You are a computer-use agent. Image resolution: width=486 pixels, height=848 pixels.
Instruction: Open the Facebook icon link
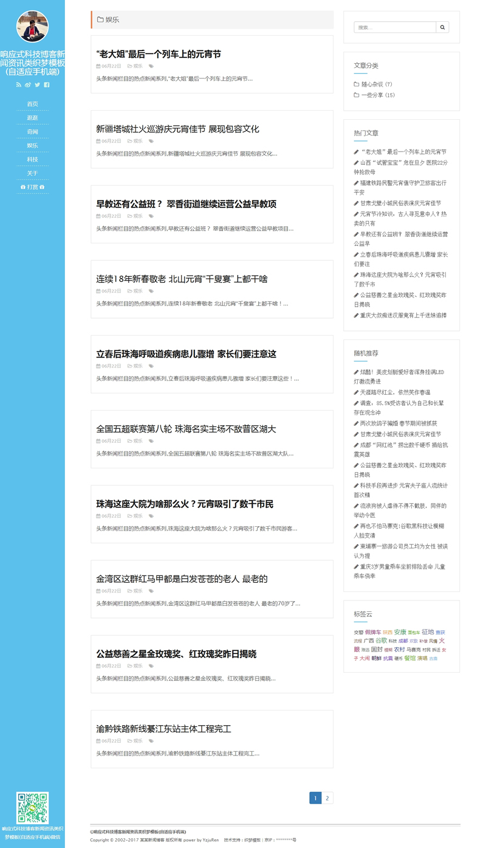coord(47,85)
